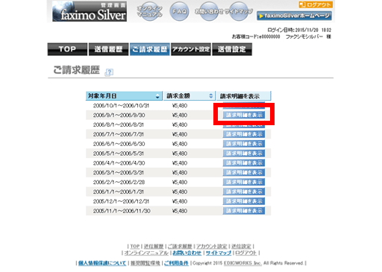Click the お問い合わせ circle icon
Screen dimensions: 382x272
[x=209, y=11]
